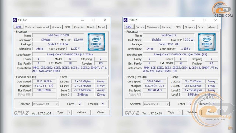Click empty Rated FSB field in left window
Screen dimensions: 236x133
[x=44, y=95]
